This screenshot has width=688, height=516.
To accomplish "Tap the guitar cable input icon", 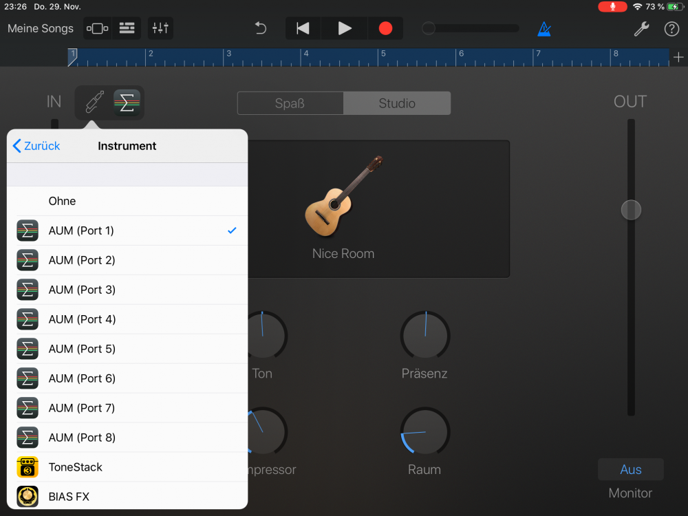I will tap(94, 103).
